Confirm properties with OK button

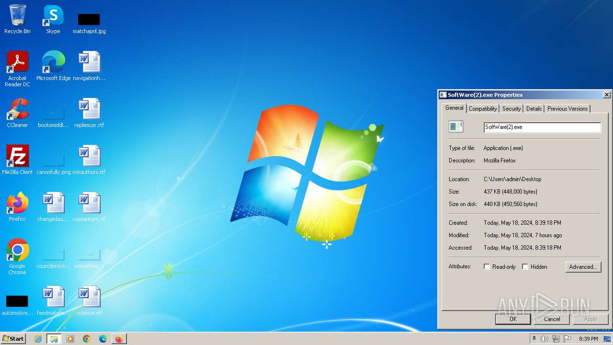point(513,319)
